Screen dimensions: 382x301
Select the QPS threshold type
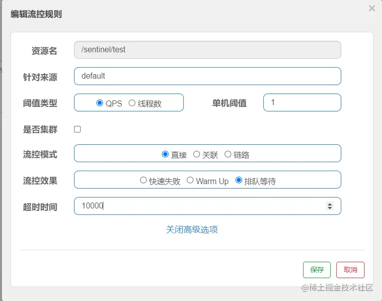[100, 103]
